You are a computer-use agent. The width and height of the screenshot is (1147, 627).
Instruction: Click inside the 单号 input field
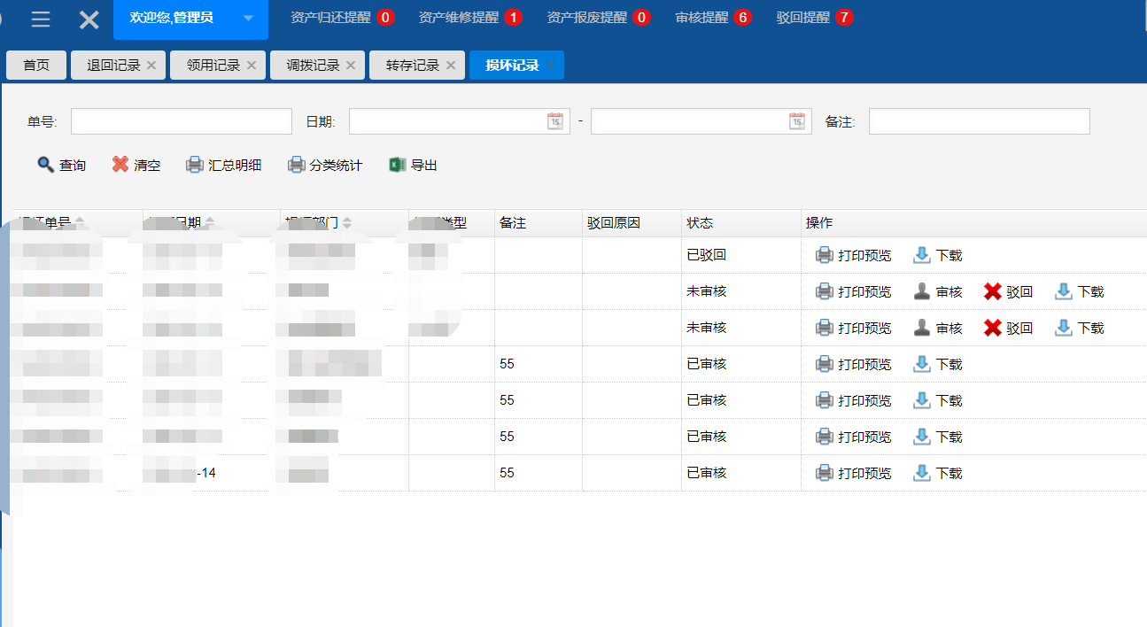(x=182, y=120)
